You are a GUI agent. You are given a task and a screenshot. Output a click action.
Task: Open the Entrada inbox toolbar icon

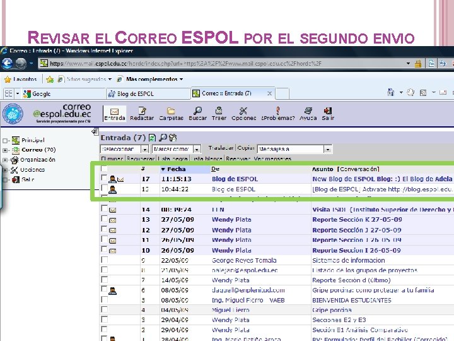114,114
